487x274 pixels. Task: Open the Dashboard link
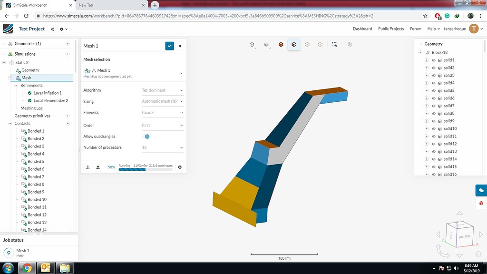pos(362,29)
